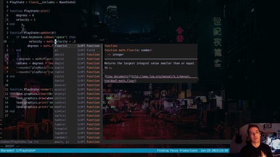Select acos(x) in completion menu
280x157 pixels.
click(x=78, y=85)
